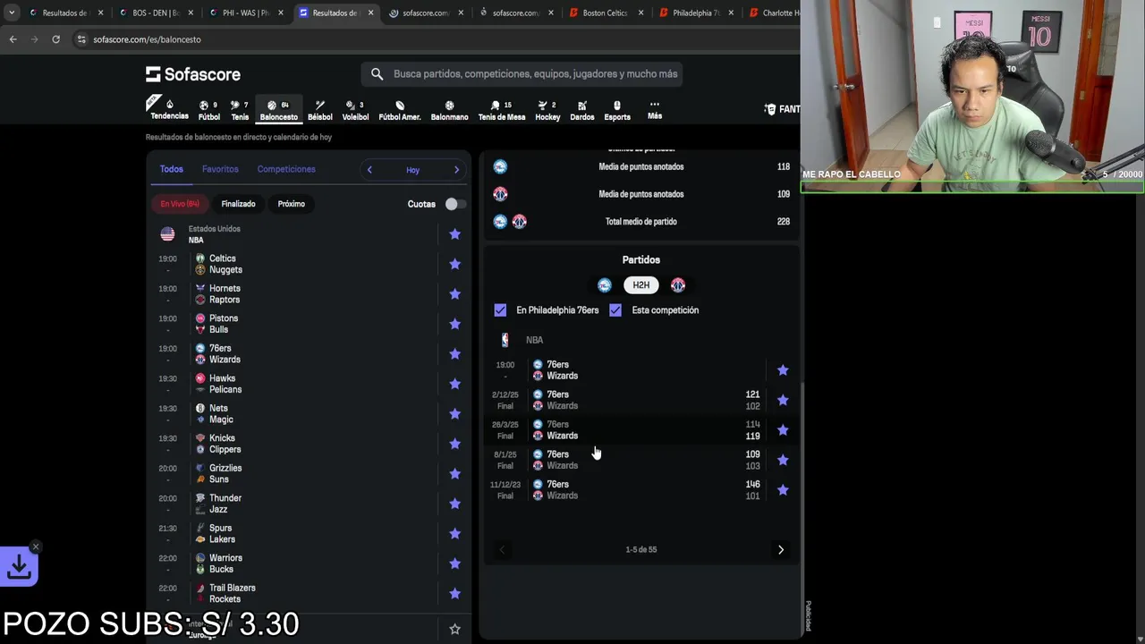This screenshot has width=1145, height=644.
Task: Select the H2H button
Action: (641, 285)
